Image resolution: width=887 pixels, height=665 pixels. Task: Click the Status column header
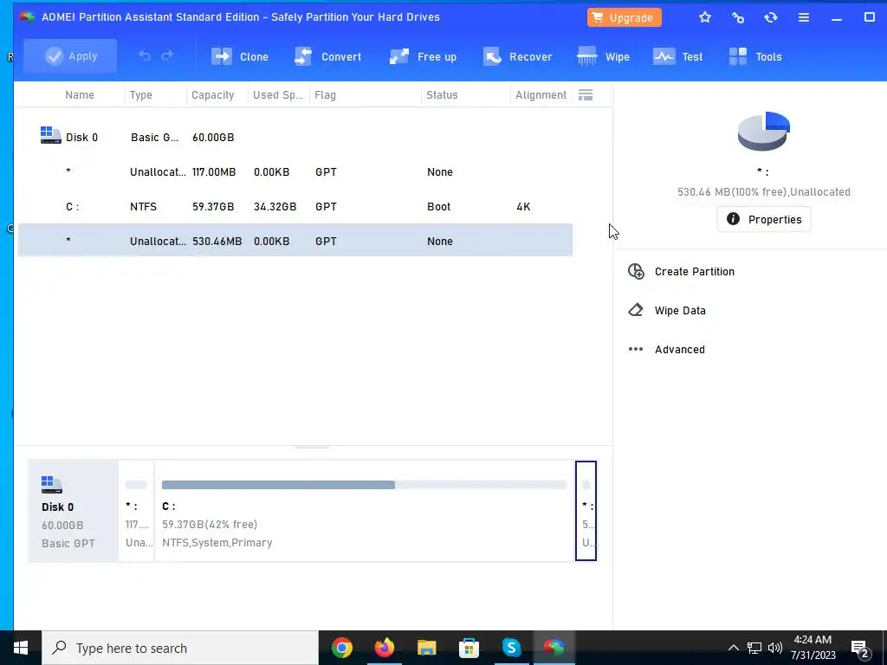[x=442, y=95]
